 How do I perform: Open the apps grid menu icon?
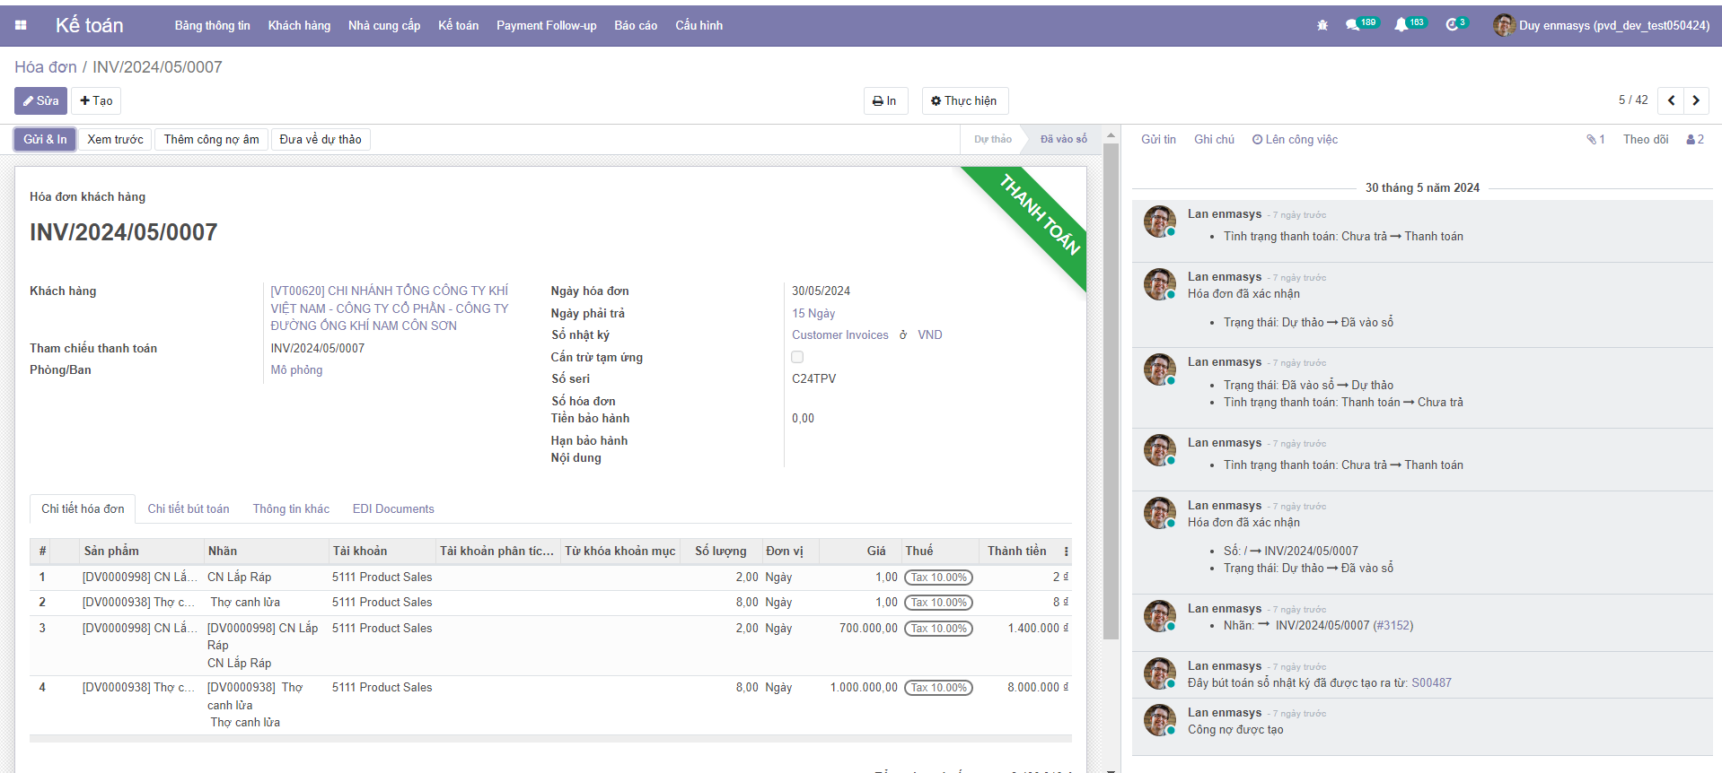coord(21,25)
